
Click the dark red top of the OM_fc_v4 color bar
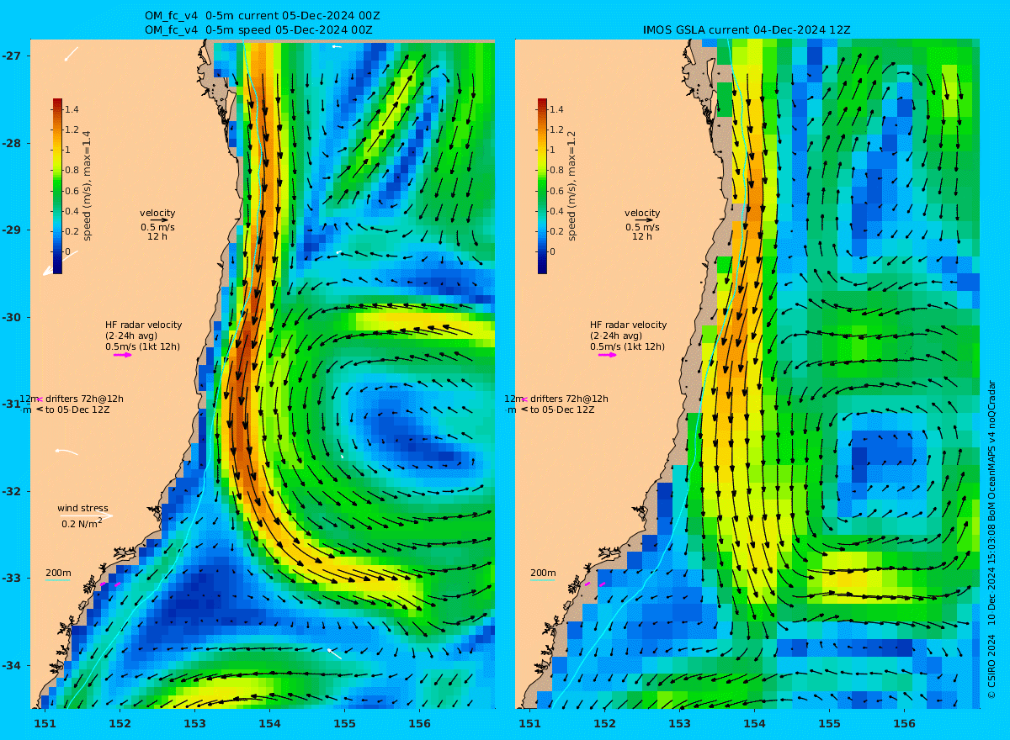[x=58, y=103]
